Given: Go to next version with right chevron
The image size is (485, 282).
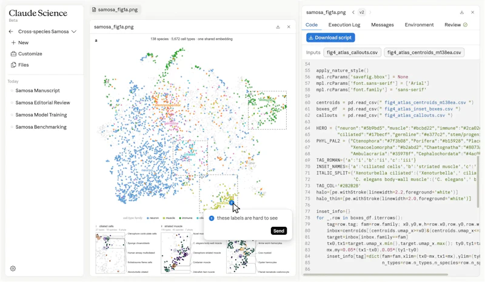Looking at the screenshot, I should point(370,12).
